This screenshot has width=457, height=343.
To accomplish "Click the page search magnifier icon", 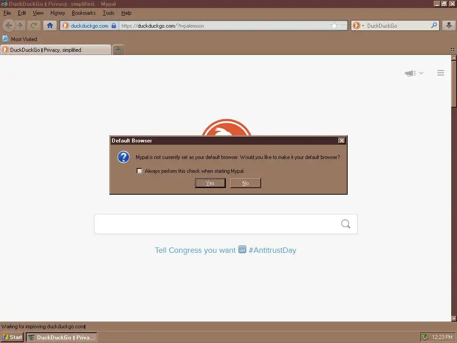I will 346,224.
